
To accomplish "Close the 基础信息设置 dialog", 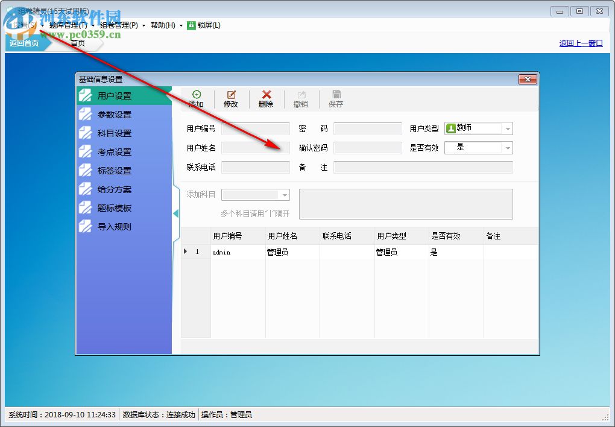I will pos(528,79).
